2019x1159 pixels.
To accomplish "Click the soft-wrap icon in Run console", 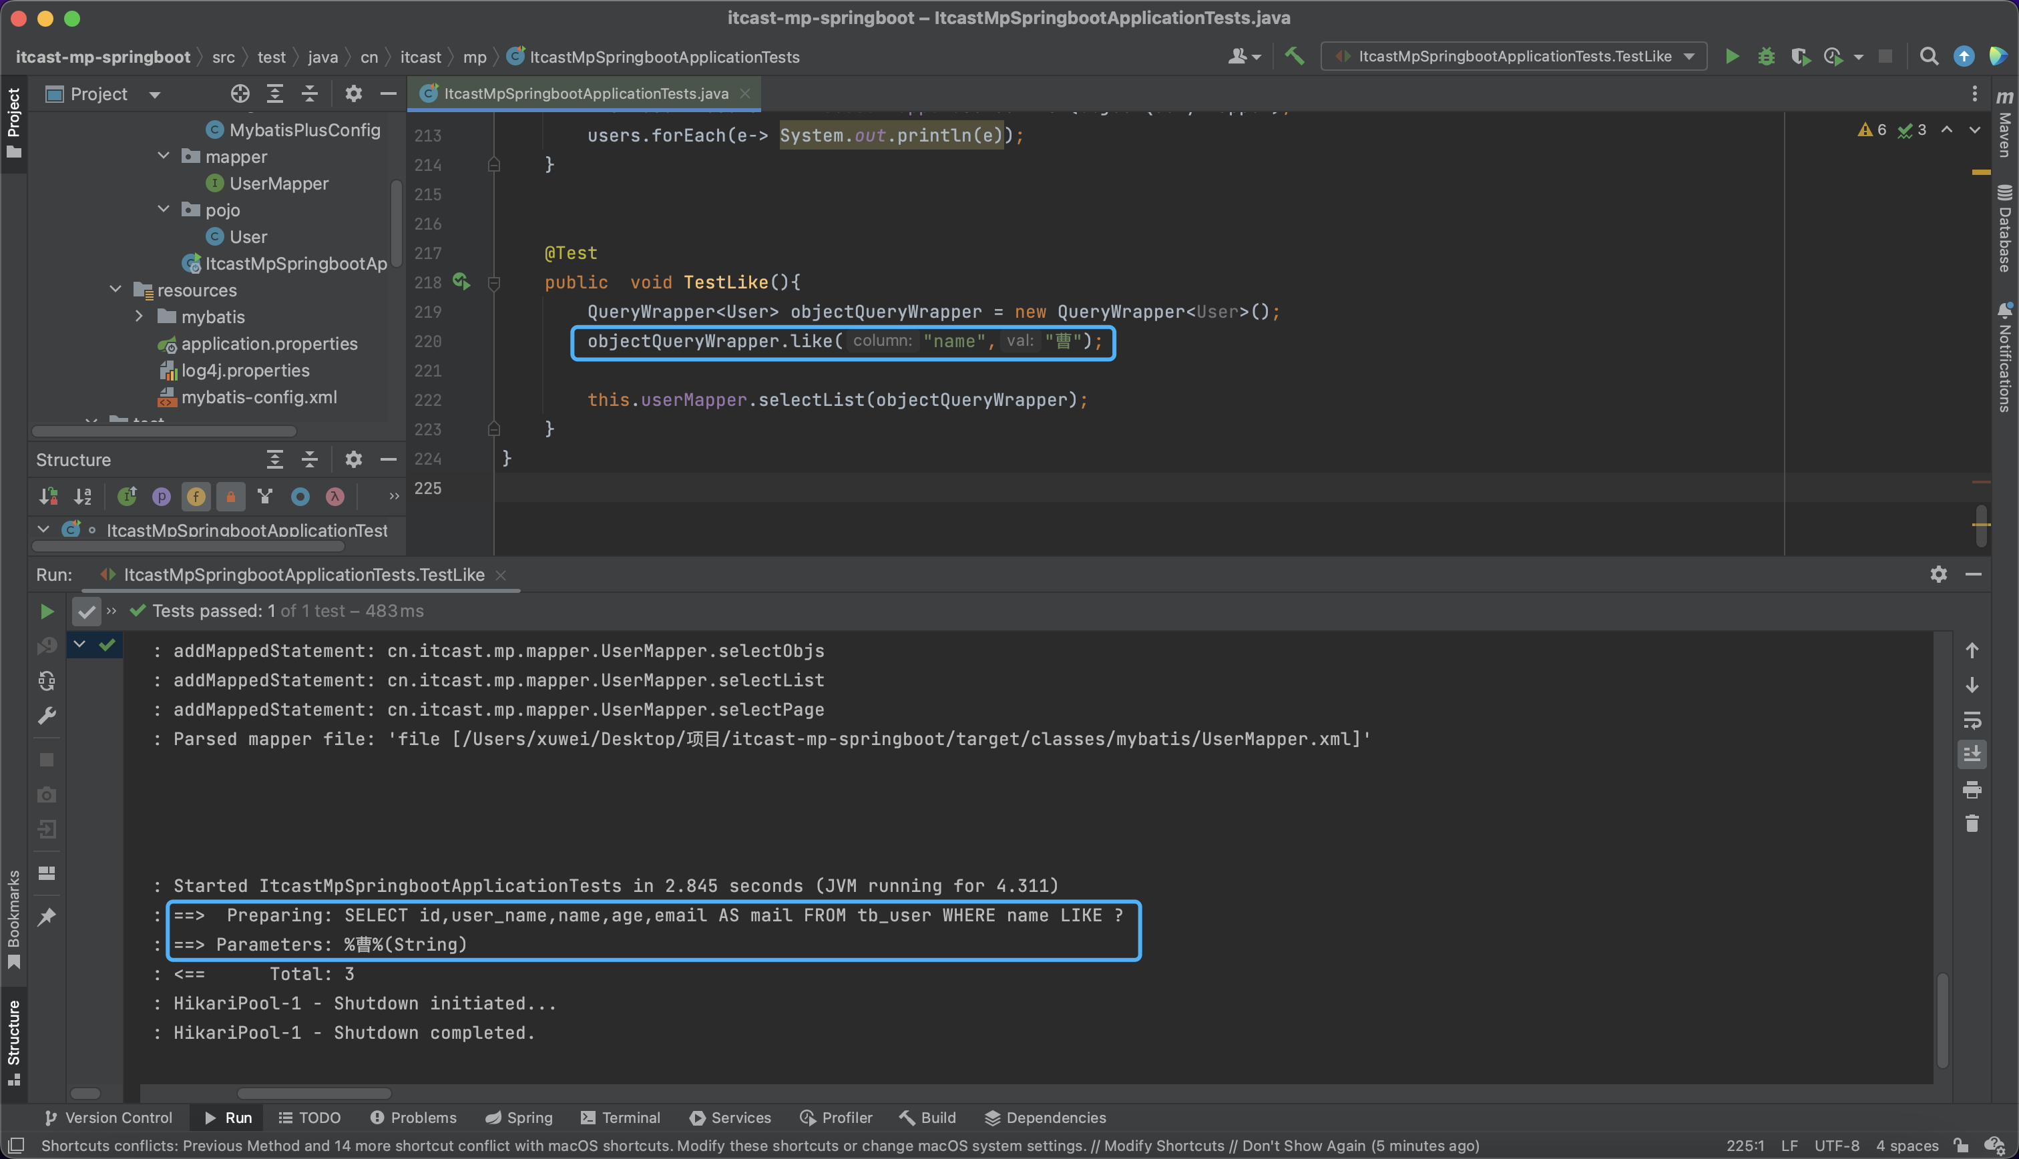I will (1971, 720).
